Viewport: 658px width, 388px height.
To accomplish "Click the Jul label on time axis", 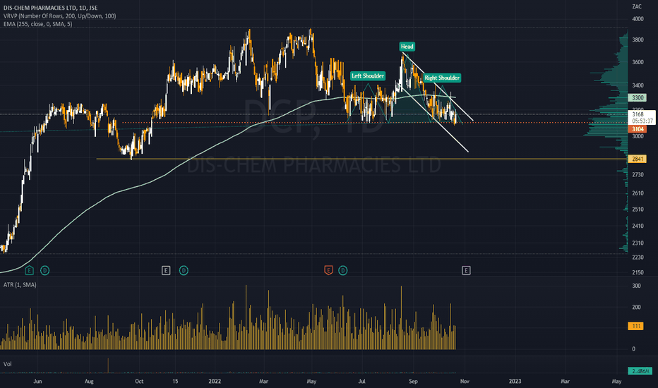I will [361, 381].
